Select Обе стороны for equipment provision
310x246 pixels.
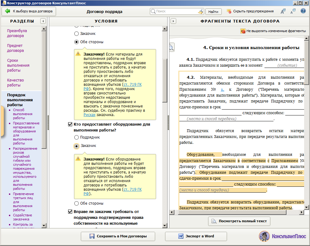pos(76,203)
